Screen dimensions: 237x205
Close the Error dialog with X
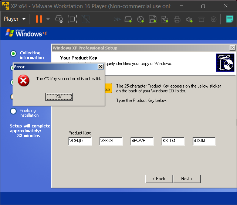coord(101,67)
